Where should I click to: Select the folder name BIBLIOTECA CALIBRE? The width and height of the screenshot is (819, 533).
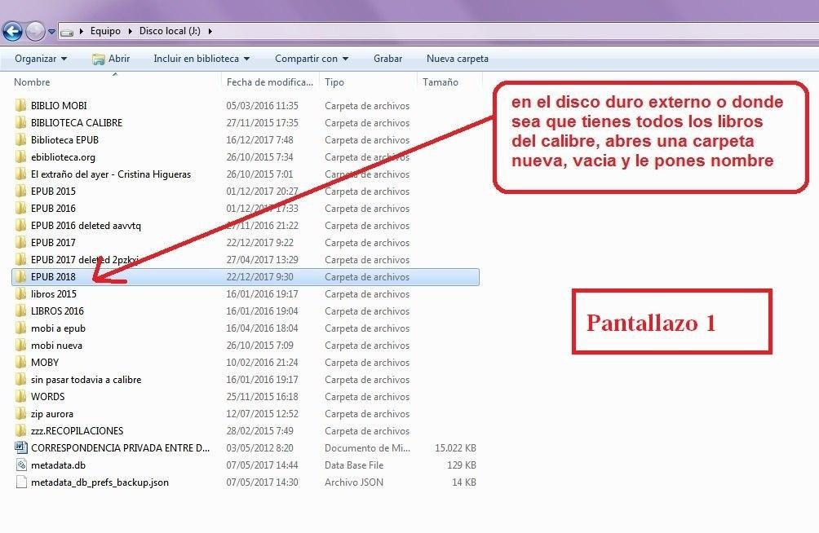[76, 123]
